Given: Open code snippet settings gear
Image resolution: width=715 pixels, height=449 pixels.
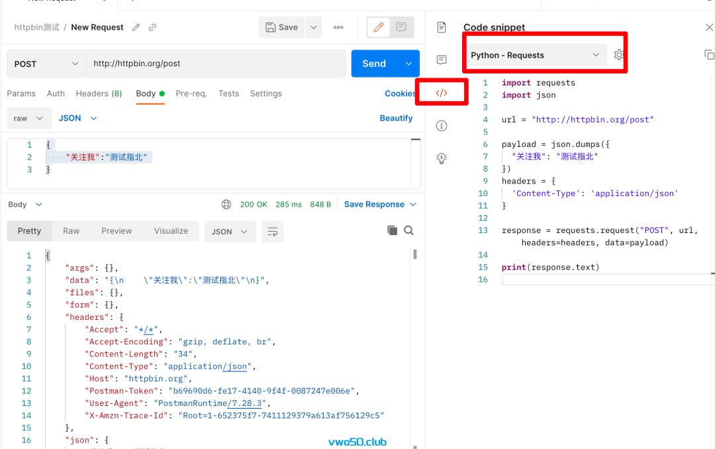Looking at the screenshot, I should 619,55.
